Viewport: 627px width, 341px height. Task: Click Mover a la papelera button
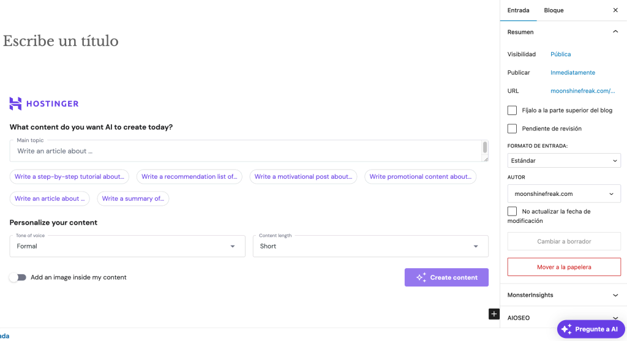564,267
